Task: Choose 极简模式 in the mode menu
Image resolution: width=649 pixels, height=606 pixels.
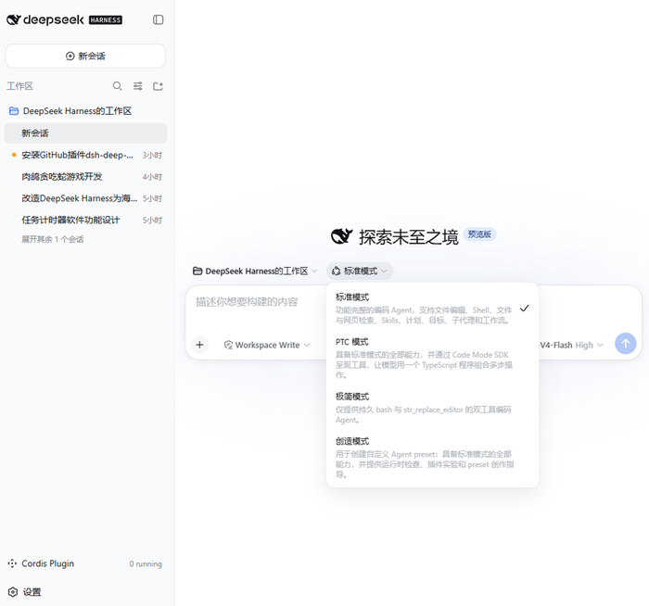Action: point(432,408)
